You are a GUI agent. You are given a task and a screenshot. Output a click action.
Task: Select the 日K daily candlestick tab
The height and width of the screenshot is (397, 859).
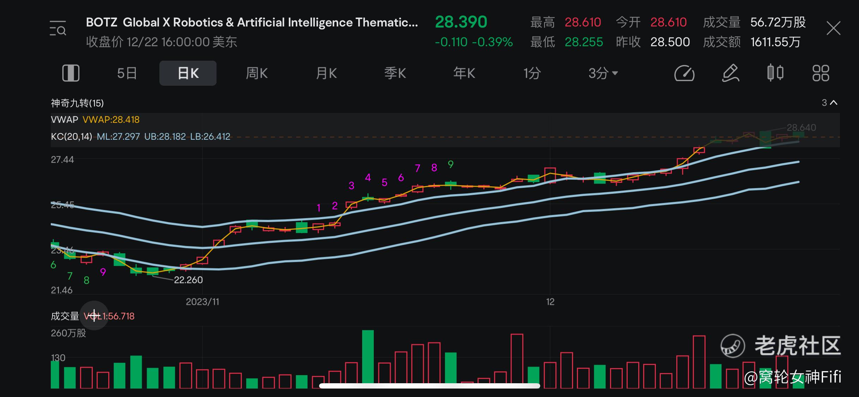188,73
